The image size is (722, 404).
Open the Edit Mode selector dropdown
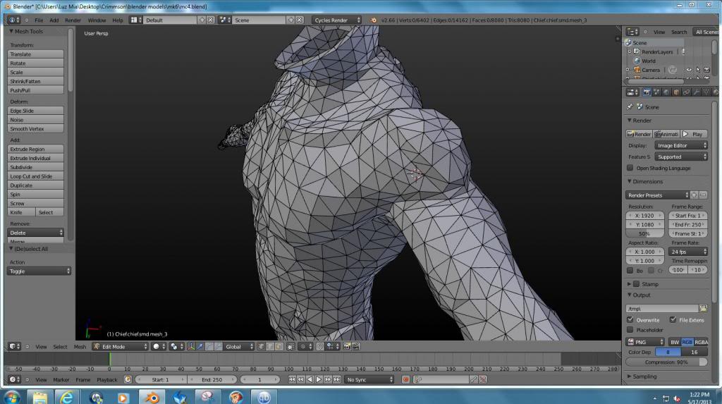(121, 346)
